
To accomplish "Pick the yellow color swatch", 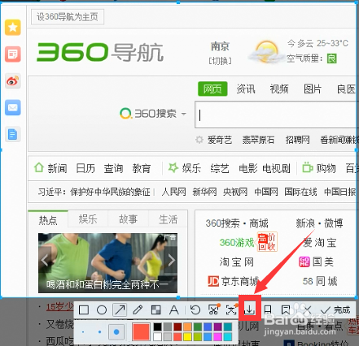I will coord(187,337).
